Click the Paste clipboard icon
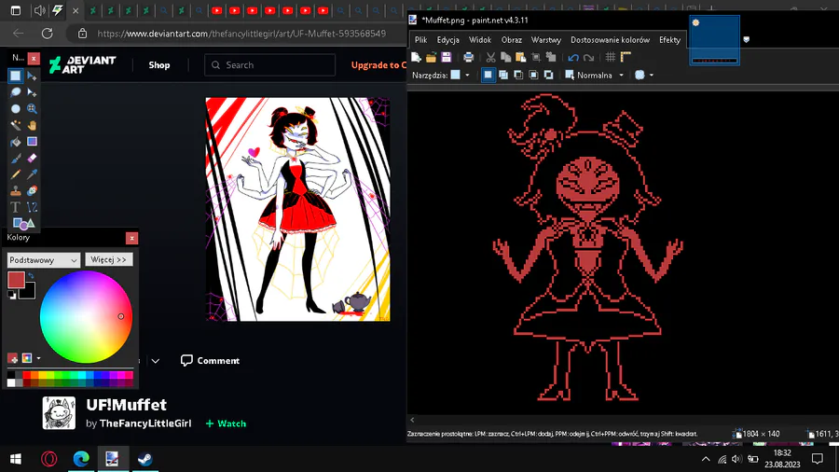Screen dimensions: 839x472 (520, 57)
